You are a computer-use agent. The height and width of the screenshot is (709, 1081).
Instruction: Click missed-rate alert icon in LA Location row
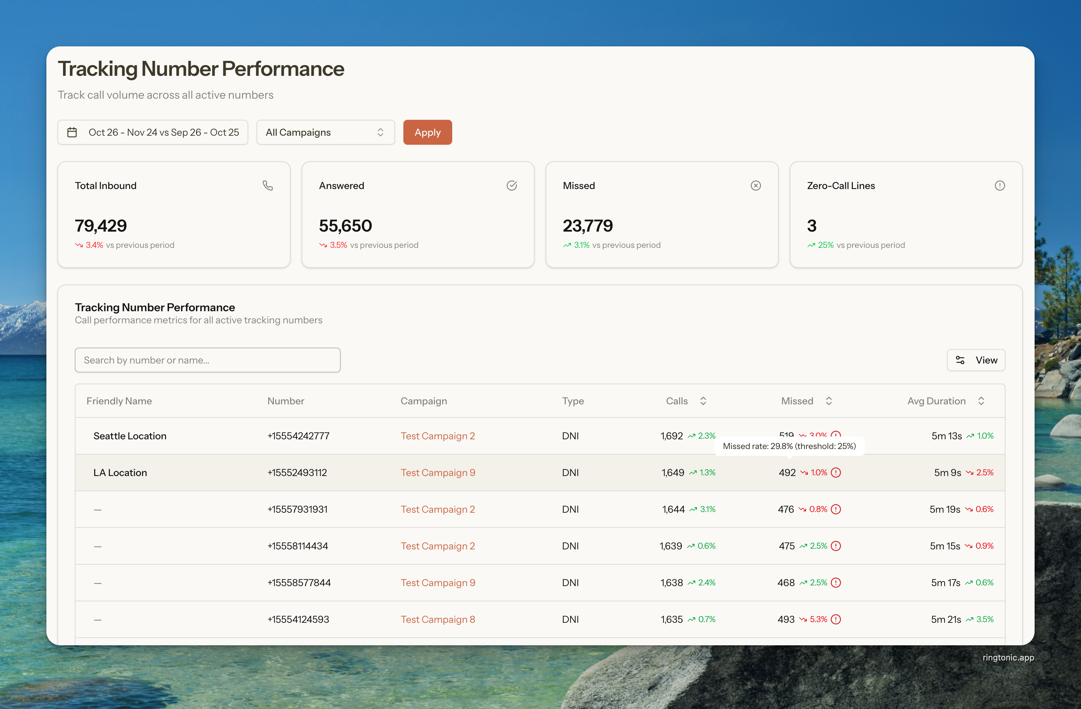click(836, 472)
